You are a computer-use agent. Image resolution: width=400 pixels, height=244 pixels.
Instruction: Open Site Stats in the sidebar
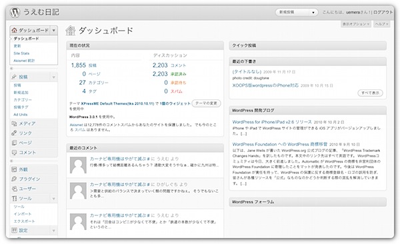click(21, 53)
